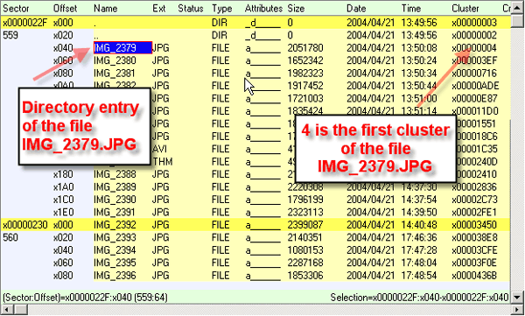Click cluster value x00003450
525x316 pixels.
pos(474,225)
